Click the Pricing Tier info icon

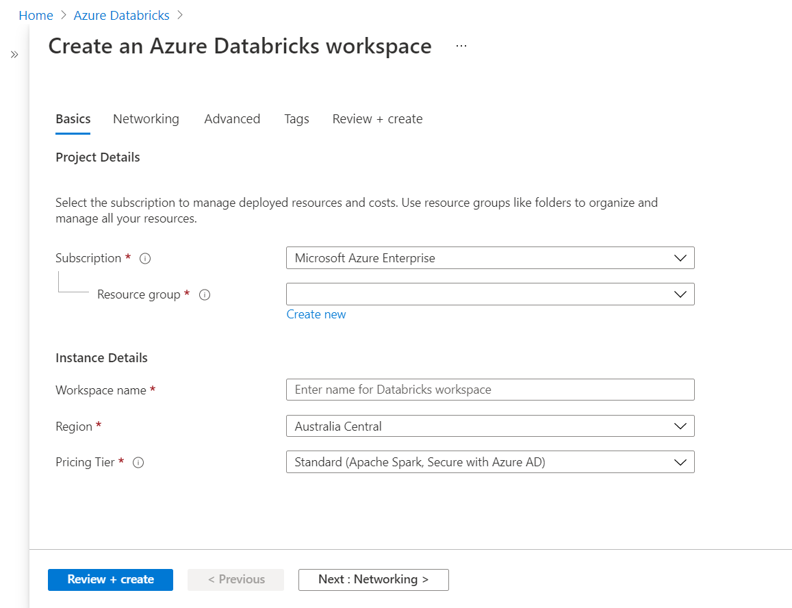tap(138, 463)
